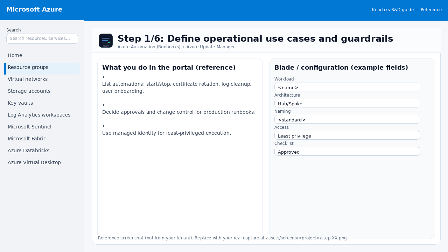Click the Azure Automation (Runbooks) subtitle

click(x=176, y=47)
